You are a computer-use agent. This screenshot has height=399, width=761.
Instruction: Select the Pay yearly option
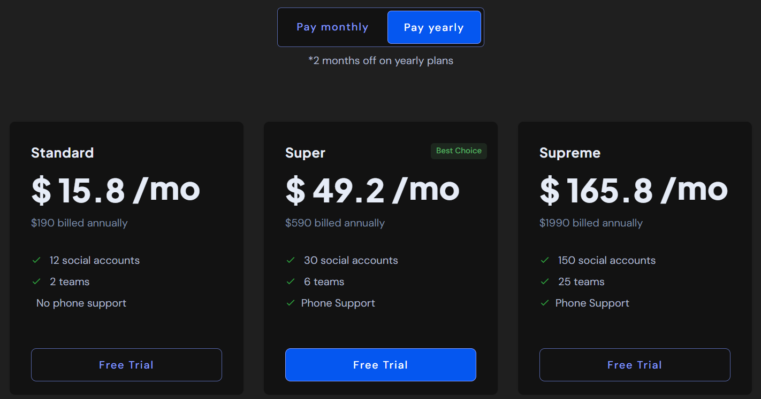(434, 27)
